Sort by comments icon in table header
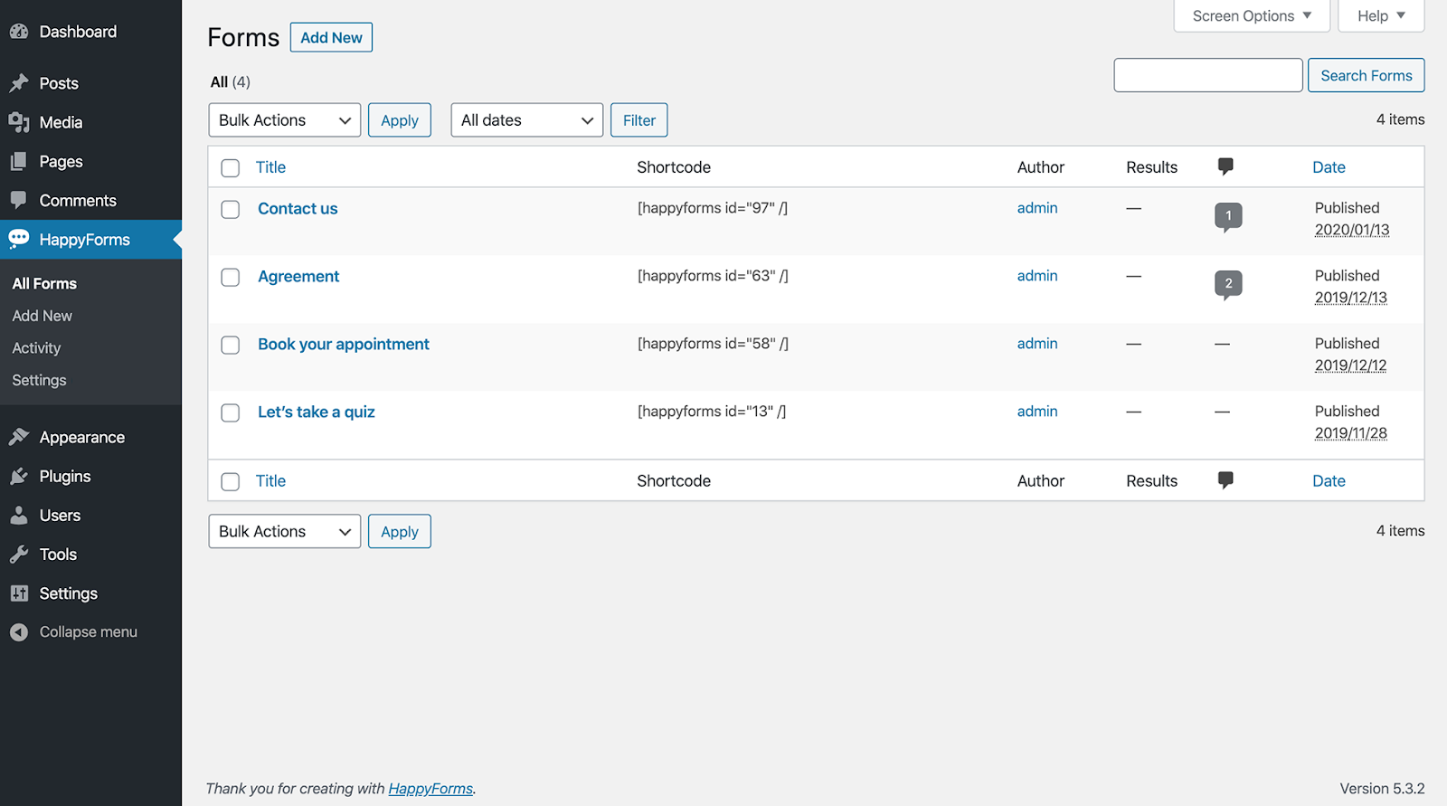 tap(1225, 166)
